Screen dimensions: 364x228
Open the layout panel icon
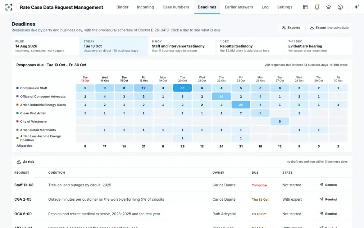[305, 7]
